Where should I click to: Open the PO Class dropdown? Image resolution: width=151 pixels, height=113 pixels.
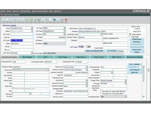[65, 31]
